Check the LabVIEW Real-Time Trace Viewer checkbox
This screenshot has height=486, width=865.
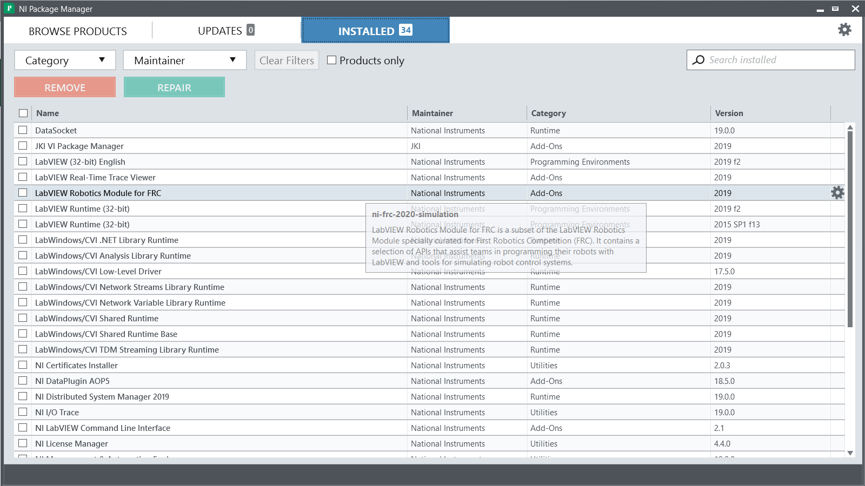click(23, 177)
